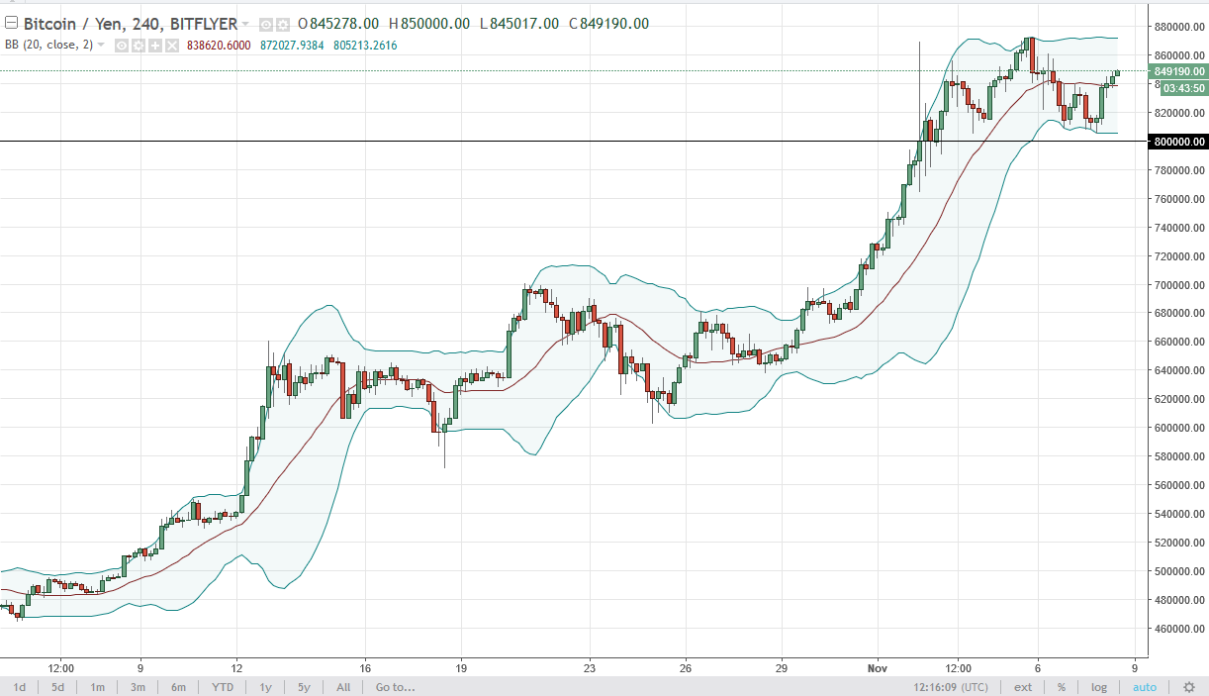Hide the Bollinger Bands indicator via eye icon
The height and width of the screenshot is (696, 1209).
tap(122, 46)
